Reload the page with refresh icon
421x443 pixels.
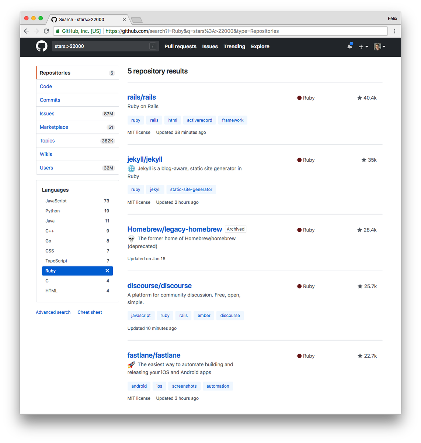point(46,31)
